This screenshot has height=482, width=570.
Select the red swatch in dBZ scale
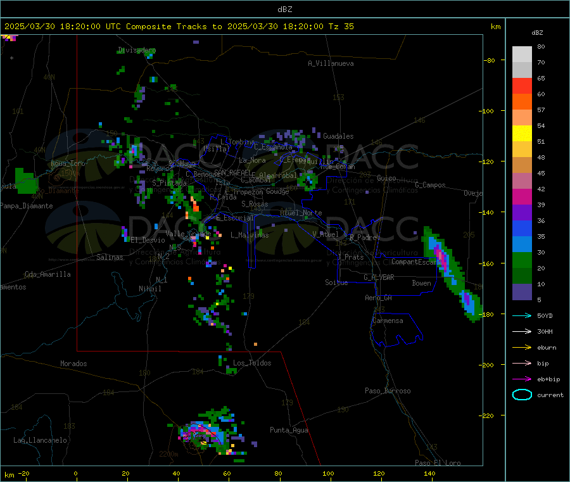click(x=522, y=86)
